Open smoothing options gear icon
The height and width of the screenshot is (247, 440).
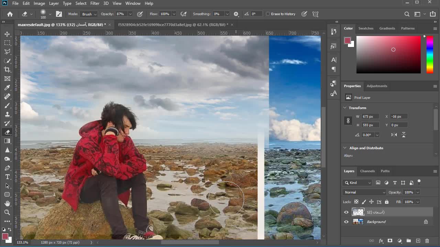click(x=236, y=14)
